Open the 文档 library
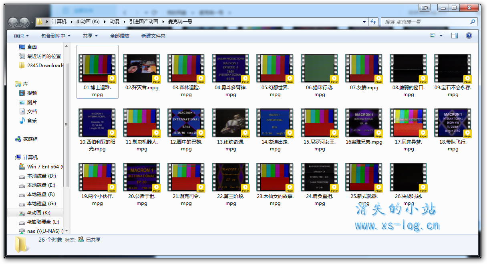Screen dimensions: 487x264 [28, 112]
